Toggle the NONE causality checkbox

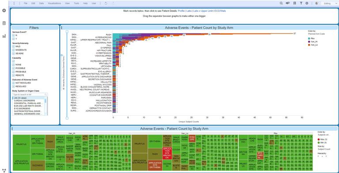pos(13,65)
